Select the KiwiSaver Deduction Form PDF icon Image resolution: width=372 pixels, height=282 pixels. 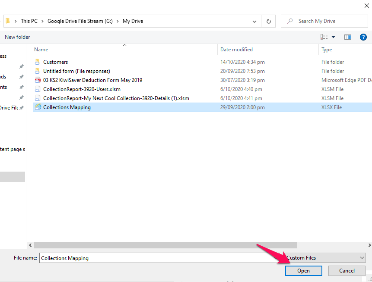(38, 80)
